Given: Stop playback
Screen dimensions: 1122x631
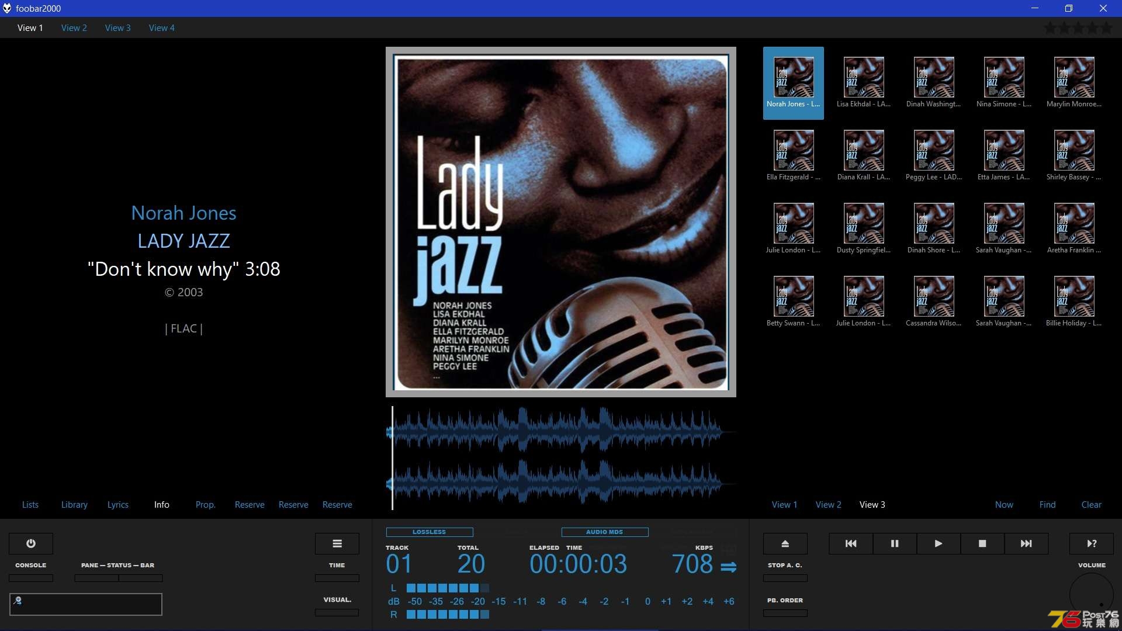Looking at the screenshot, I should pos(982,543).
